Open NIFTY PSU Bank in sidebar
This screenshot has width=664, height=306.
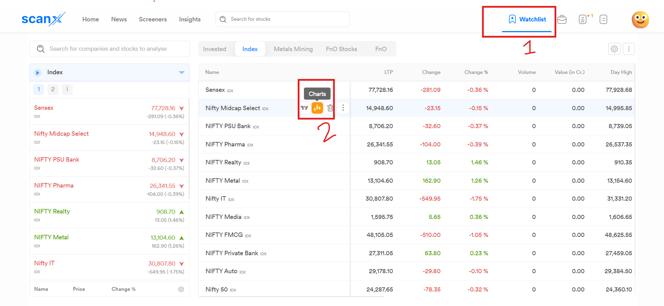point(109,163)
